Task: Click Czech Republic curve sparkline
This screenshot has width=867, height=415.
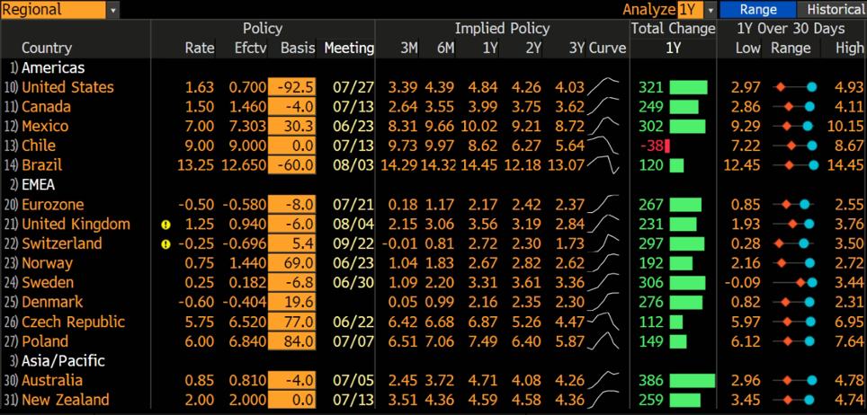Action: tap(603, 322)
